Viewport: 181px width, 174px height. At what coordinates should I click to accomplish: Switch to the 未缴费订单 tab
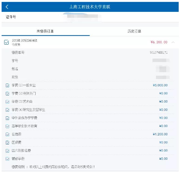point(45,31)
